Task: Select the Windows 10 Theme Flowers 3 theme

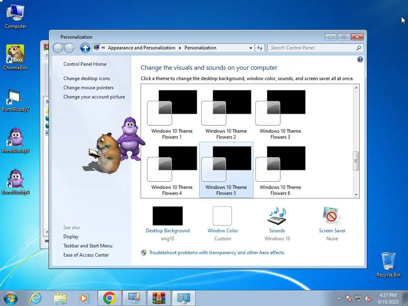Action: point(280,114)
